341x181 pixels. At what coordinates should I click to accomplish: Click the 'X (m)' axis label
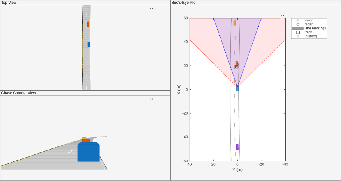tap(179, 89)
